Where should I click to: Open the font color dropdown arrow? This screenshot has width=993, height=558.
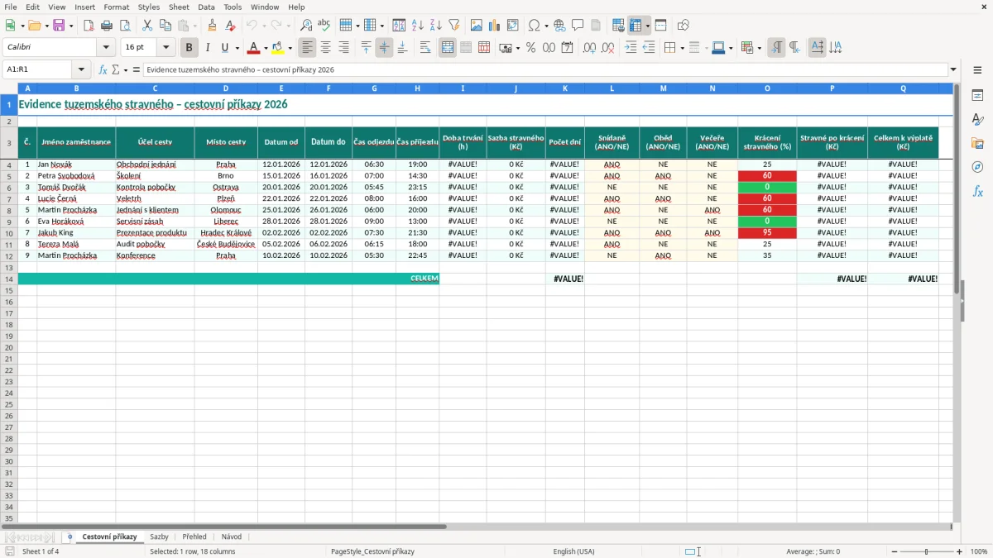[266, 48]
